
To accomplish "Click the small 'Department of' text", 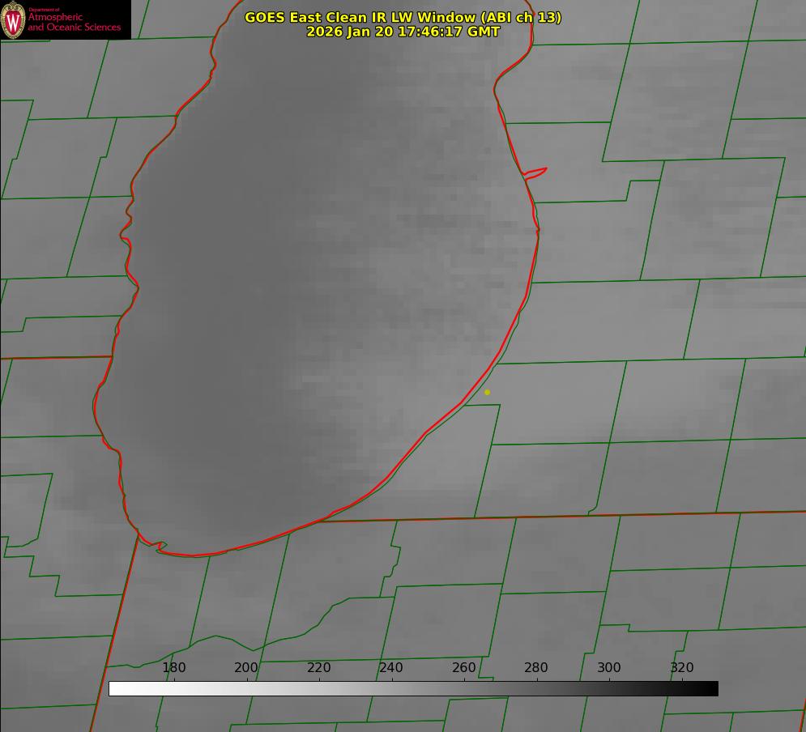I will click(44, 10).
